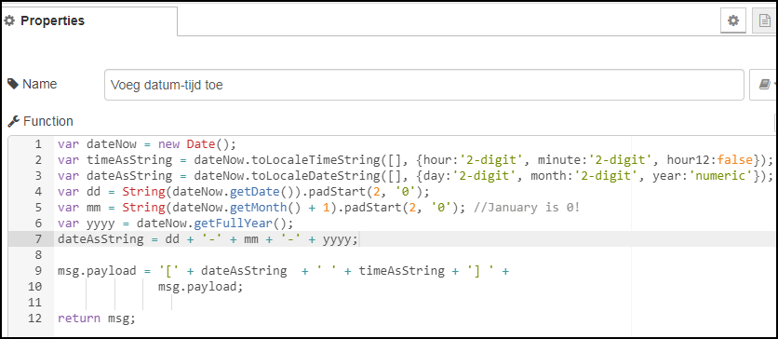Click the wrench icon beside Function
The image size is (778, 339).
[x=14, y=121]
